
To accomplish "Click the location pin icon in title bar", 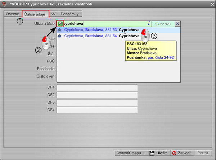I will point(4,4).
